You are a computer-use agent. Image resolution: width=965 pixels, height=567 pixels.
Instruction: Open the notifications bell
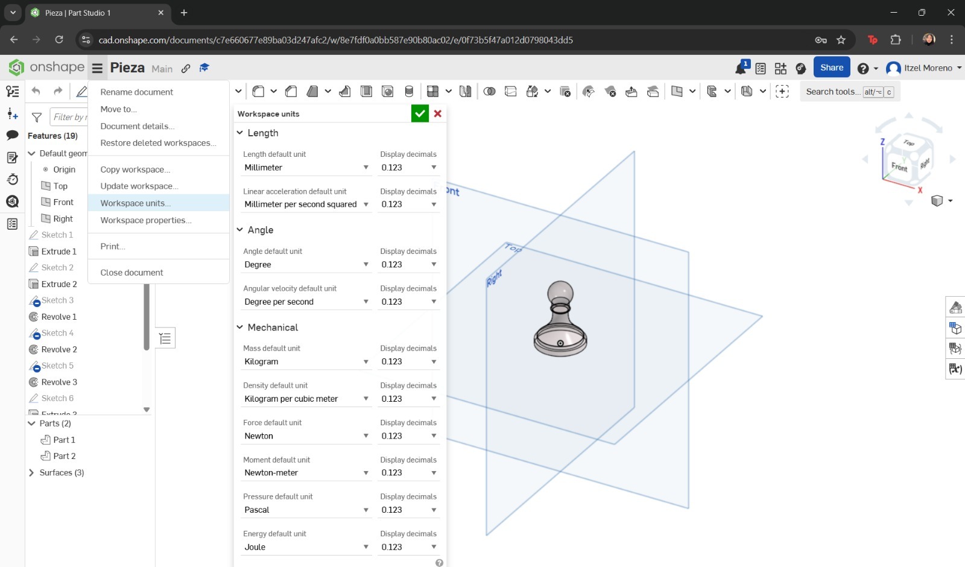(739, 68)
